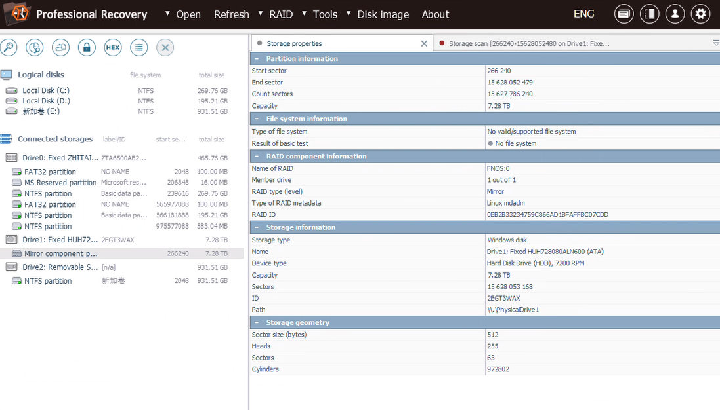720x410 pixels.
Task: Click the MS Reserved partition icon
Action: click(16, 182)
